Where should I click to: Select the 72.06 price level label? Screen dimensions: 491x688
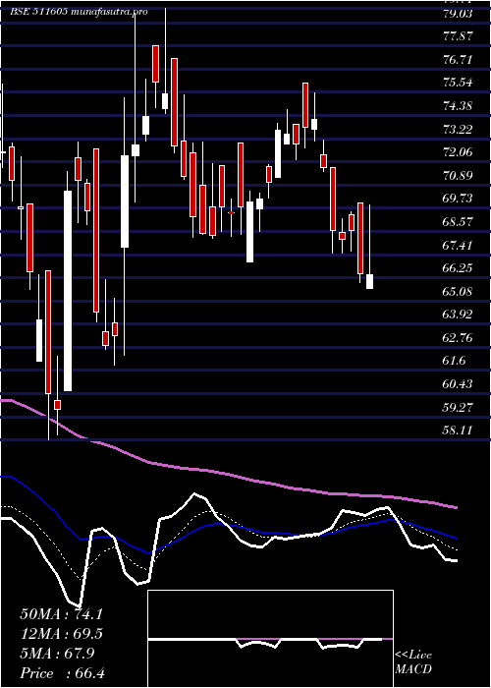pyautogui.click(x=458, y=152)
